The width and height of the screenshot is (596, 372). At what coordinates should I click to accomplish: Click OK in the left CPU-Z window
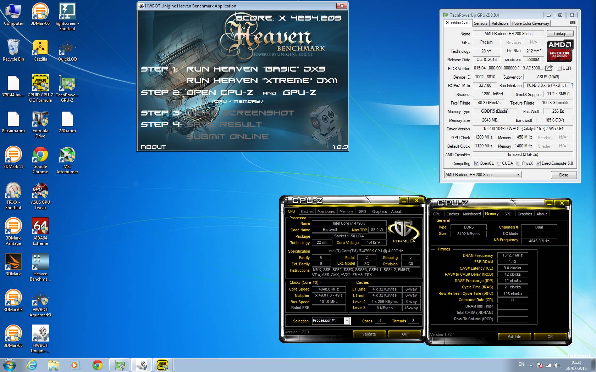pos(404,334)
